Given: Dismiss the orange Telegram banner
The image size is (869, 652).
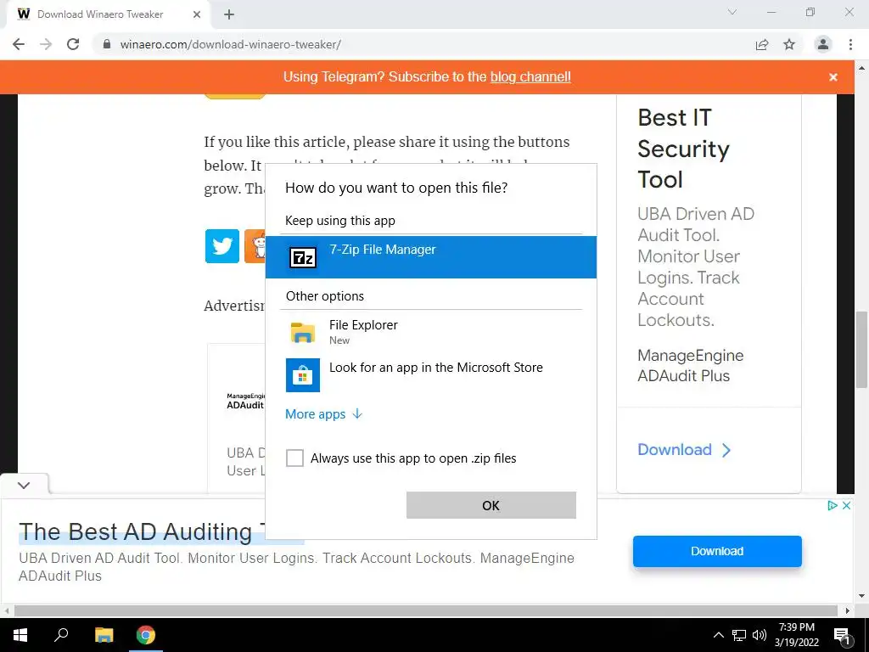Looking at the screenshot, I should pyautogui.click(x=833, y=77).
